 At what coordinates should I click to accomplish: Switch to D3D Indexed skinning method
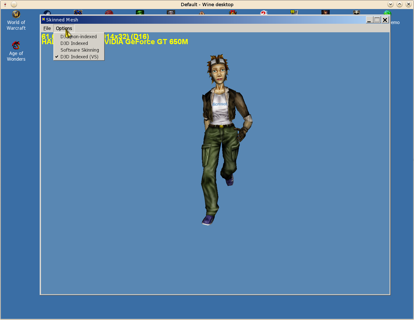(74, 43)
